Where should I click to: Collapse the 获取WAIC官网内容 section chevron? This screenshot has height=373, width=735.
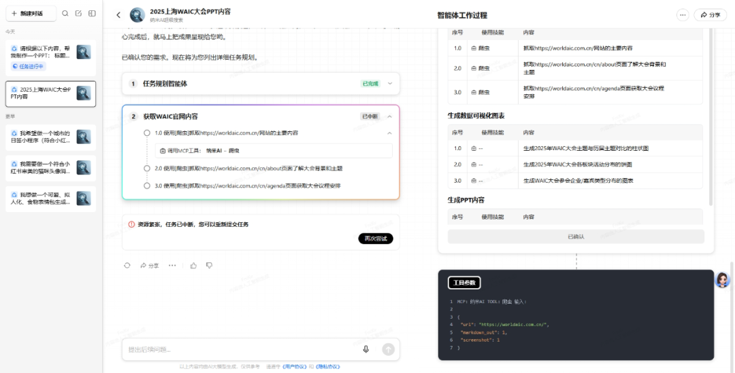point(390,116)
